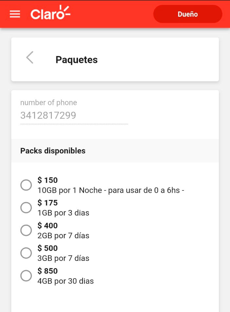Click the "10GB por 1 Noche" description

click(111, 190)
